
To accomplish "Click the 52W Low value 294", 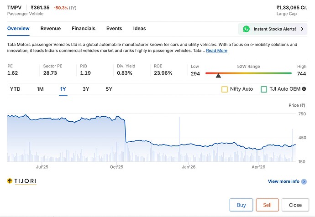I will [x=195, y=74].
